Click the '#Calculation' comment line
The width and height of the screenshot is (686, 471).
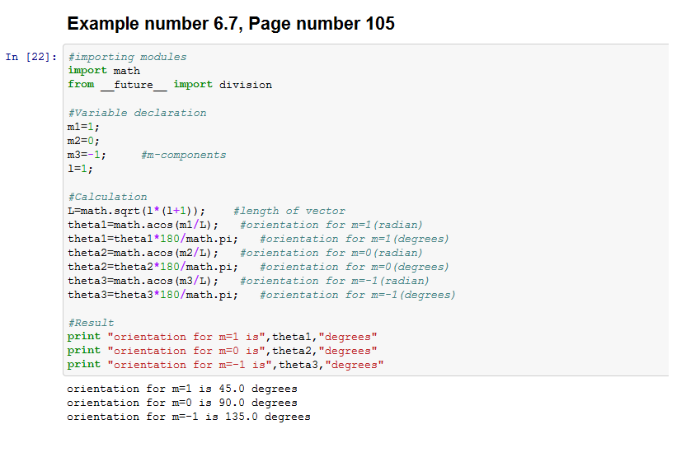point(107,197)
